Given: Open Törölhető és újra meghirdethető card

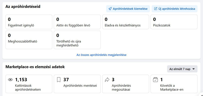Looking at the screenshot, I should coord(77,40).
